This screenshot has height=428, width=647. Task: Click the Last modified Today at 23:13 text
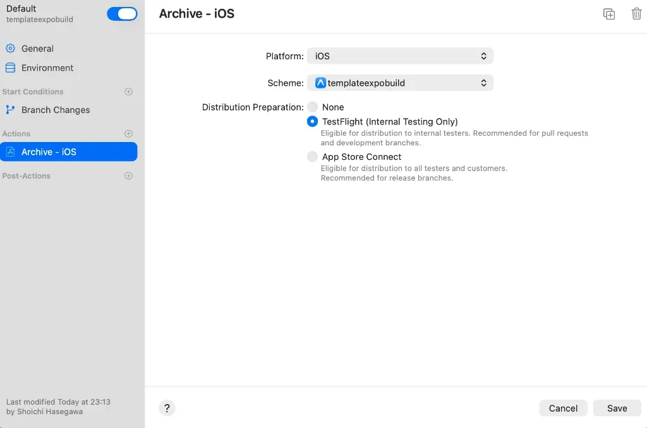coord(58,401)
